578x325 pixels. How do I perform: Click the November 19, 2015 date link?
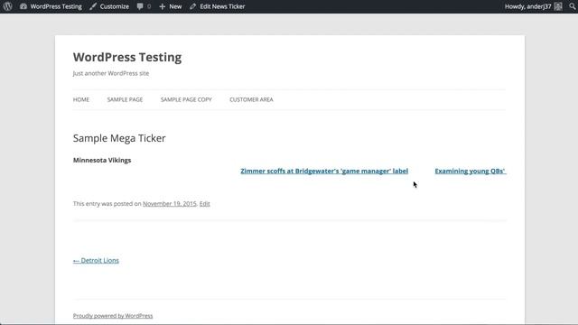(170, 203)
